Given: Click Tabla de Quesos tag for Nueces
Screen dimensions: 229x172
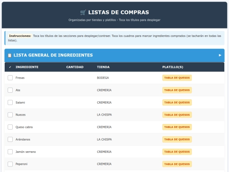Looking at the screenshot, I should tap(177, 115).
